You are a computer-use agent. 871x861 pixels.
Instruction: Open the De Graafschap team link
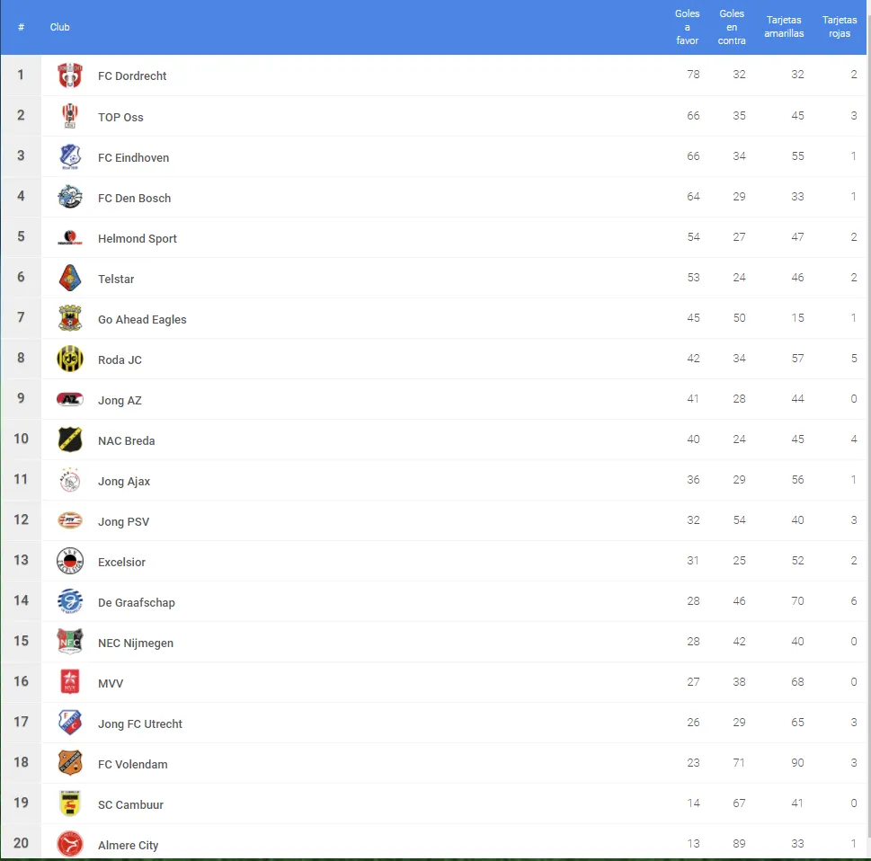136,603
